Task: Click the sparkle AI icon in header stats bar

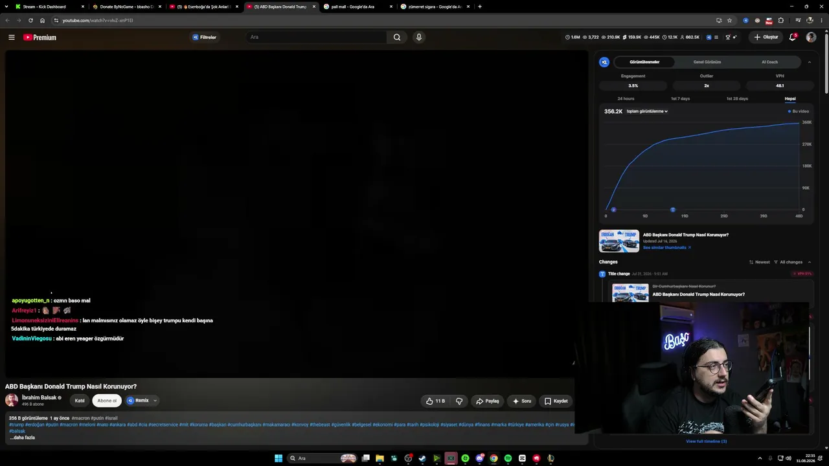Action: [x=734, y=37]
